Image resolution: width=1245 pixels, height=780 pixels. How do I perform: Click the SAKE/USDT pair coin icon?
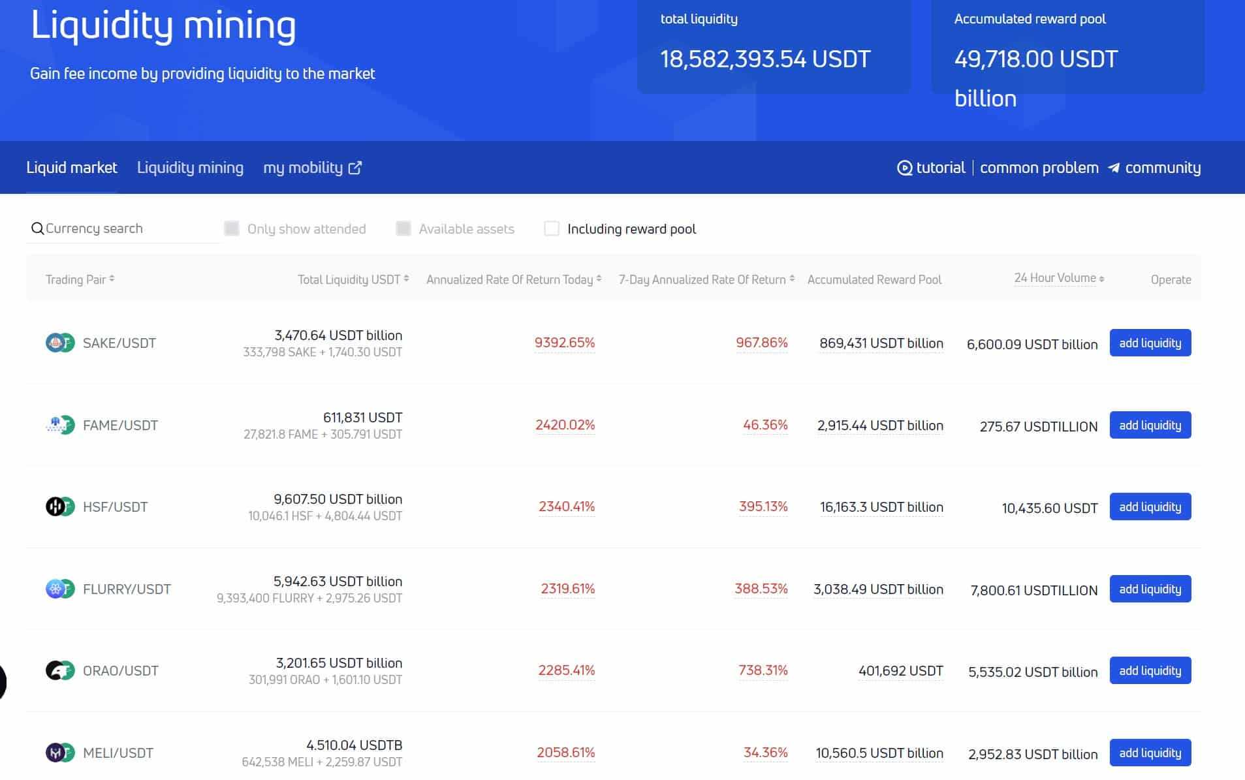click(60, 343)
